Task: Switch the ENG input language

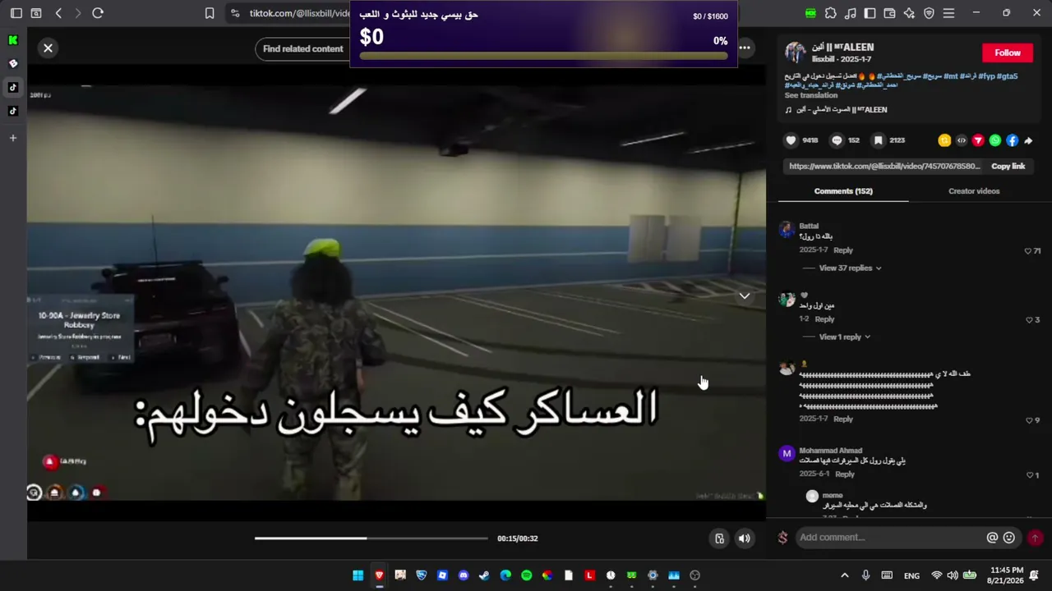Action: pyautogui.click(x=911, y=575)
